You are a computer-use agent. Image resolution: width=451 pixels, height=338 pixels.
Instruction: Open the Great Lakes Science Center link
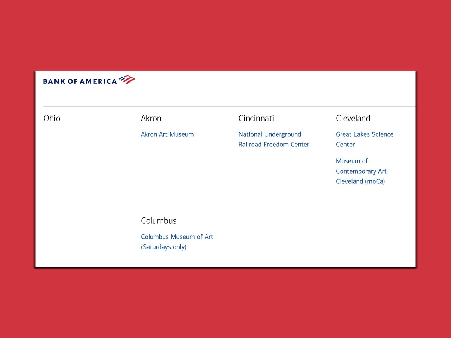tap(365, 134)
